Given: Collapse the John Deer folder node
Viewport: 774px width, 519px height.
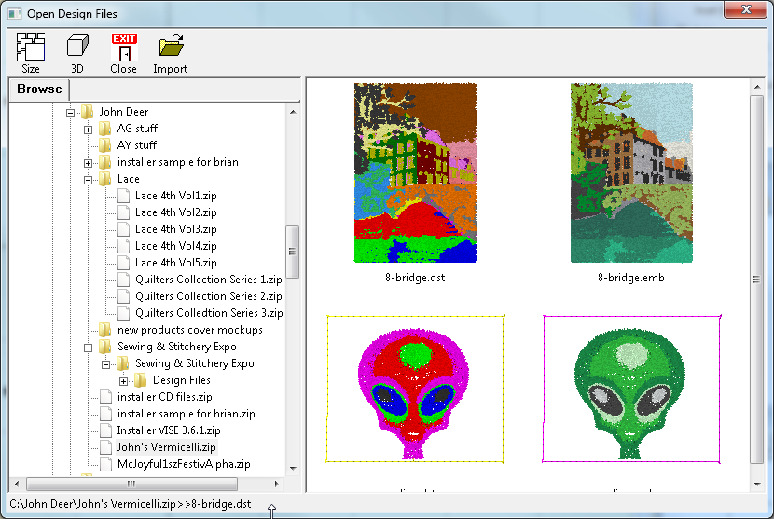Looking at the screenshot, I should pyautogui.click(x=71, y=112).
